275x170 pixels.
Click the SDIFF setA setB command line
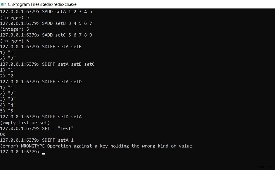62,47
